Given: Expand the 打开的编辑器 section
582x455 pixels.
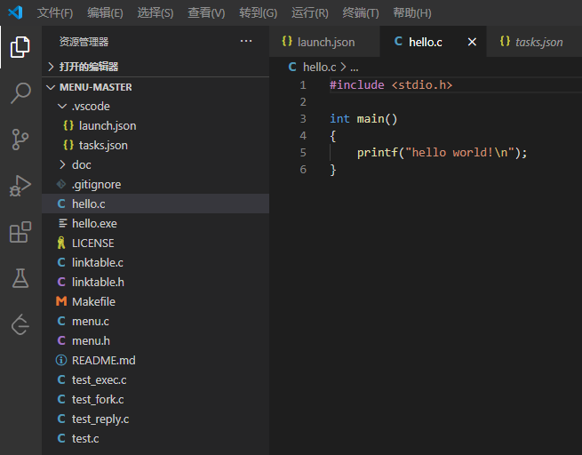Looking at the screenshot, I should (88, 67).
